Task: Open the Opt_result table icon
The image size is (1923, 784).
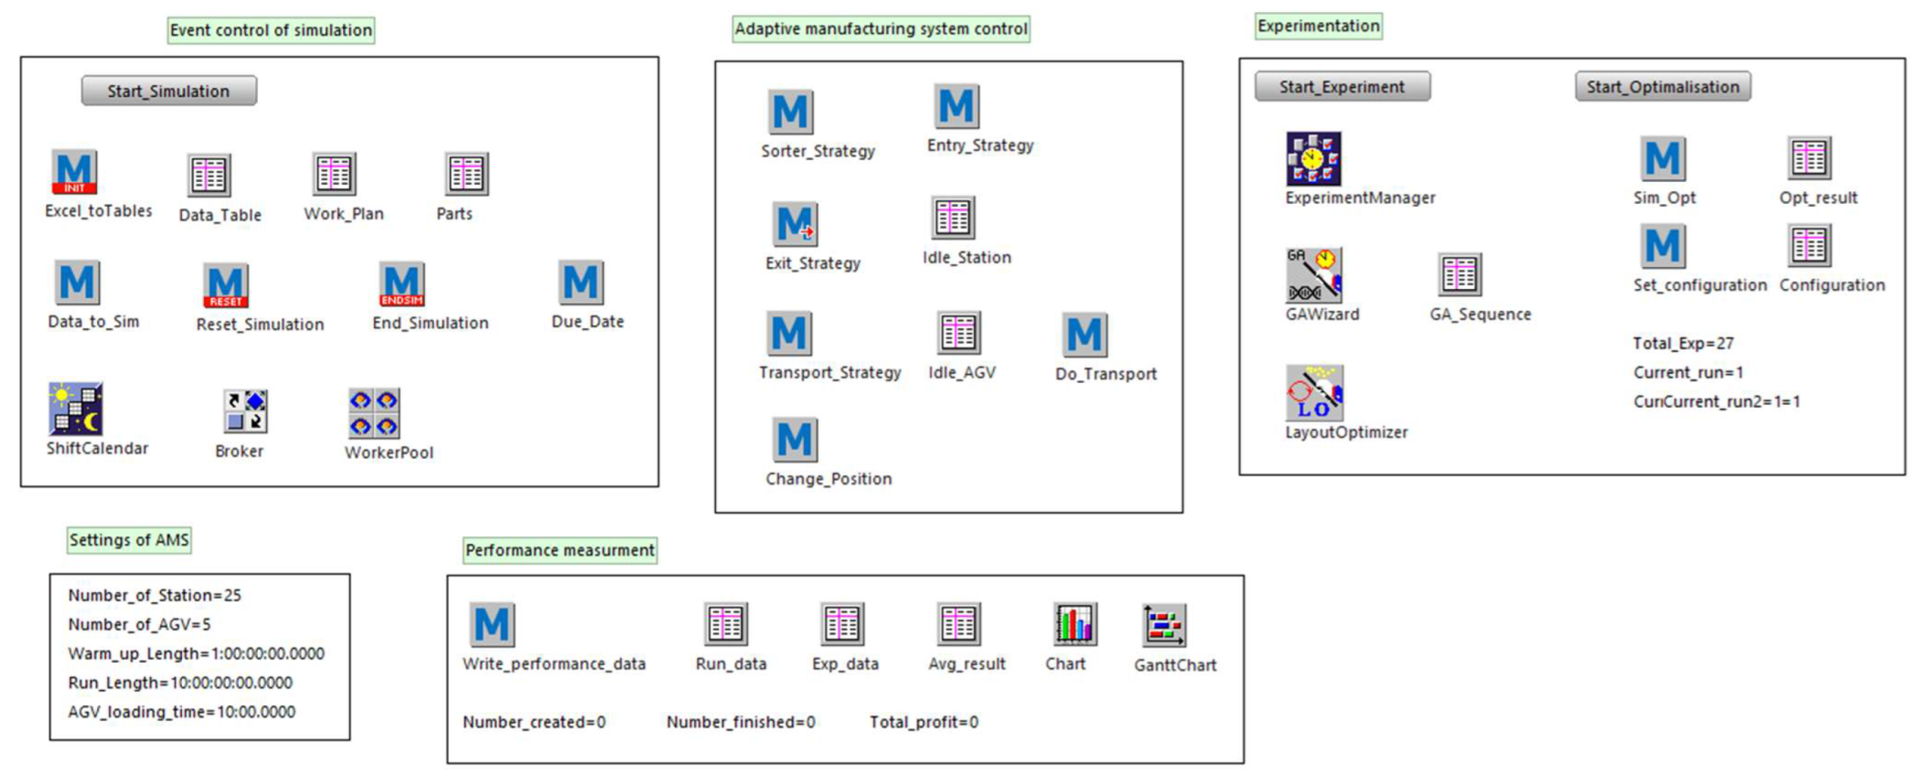Action: click(1809, 158)
